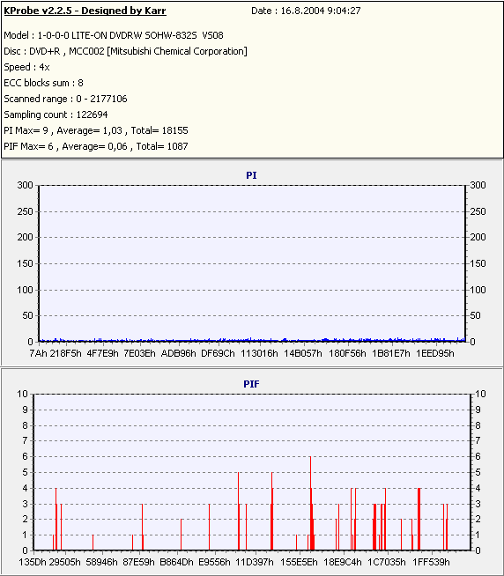Click PI axis label 180F56h
The width and height of the screenshot is (504, 576).
pos(347,353)
